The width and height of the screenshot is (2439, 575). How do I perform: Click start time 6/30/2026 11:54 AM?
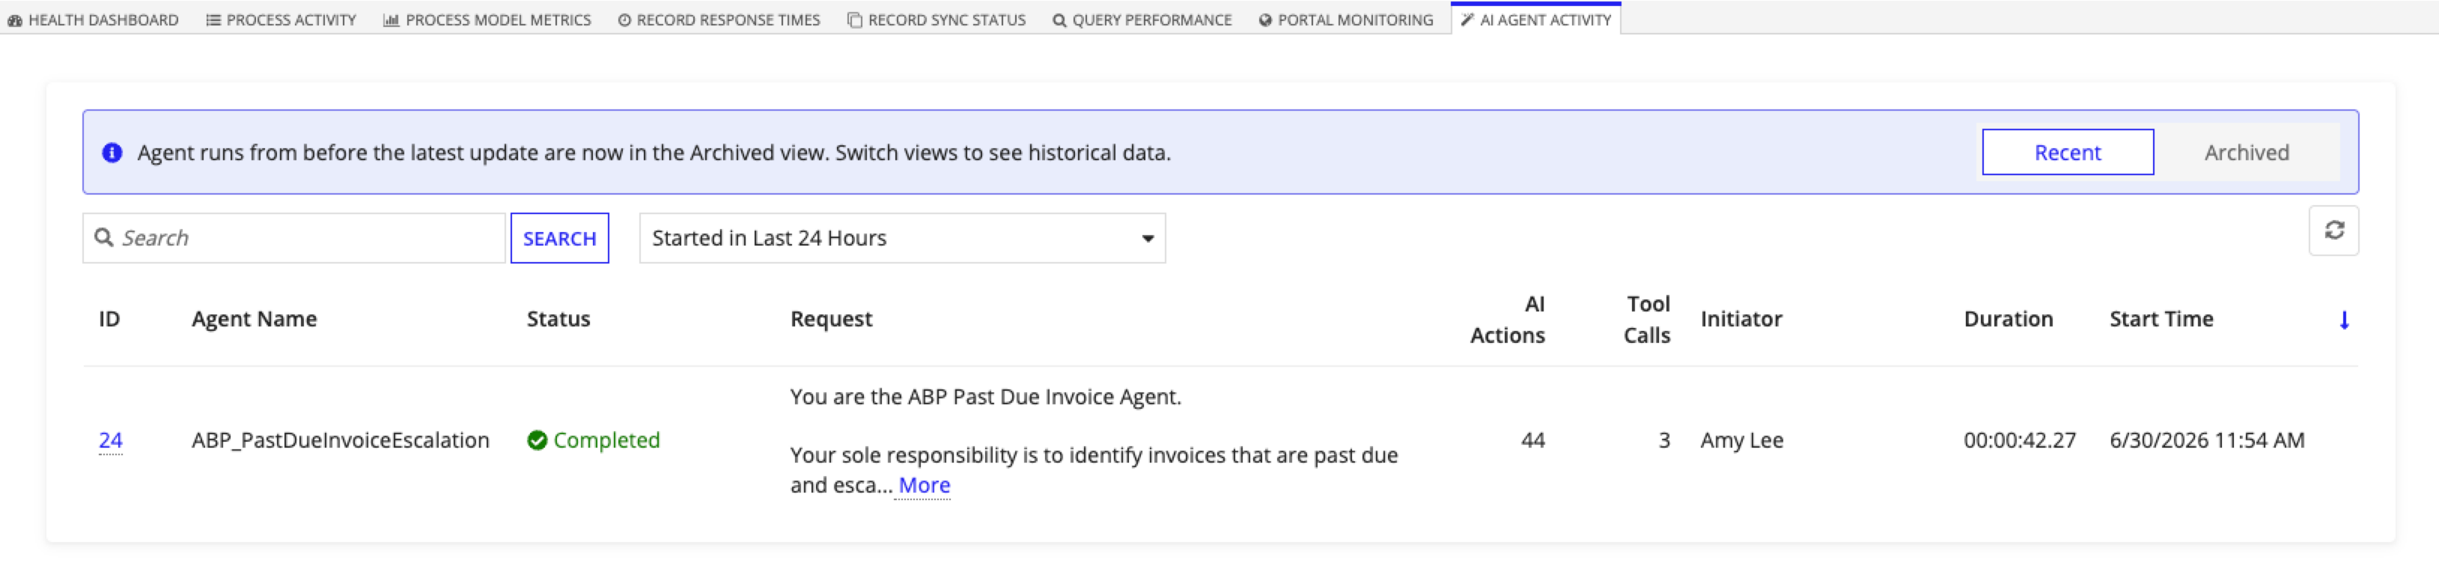(x=2207, y=440)
